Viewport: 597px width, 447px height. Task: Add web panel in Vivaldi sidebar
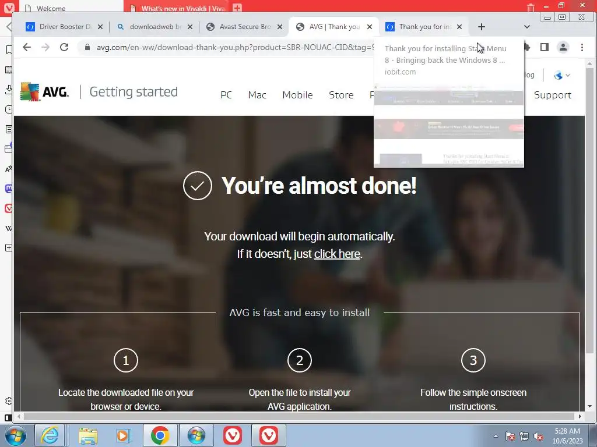(x=8, y=248)
